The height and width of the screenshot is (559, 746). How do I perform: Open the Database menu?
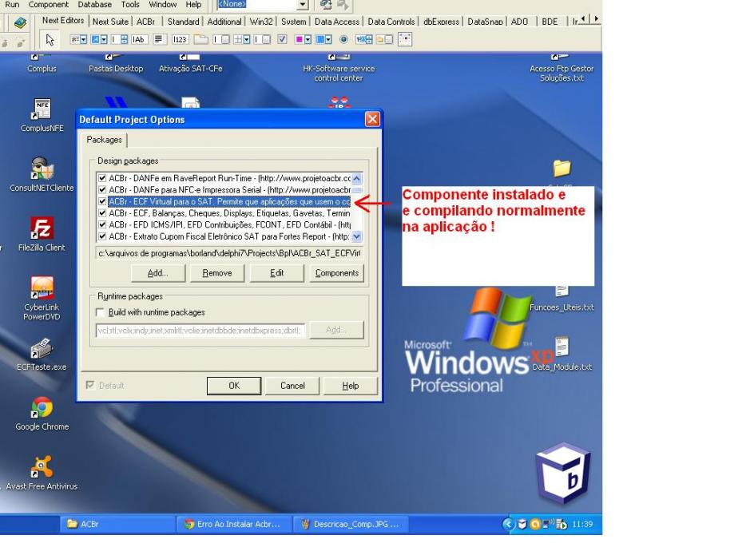pos(95,4)
